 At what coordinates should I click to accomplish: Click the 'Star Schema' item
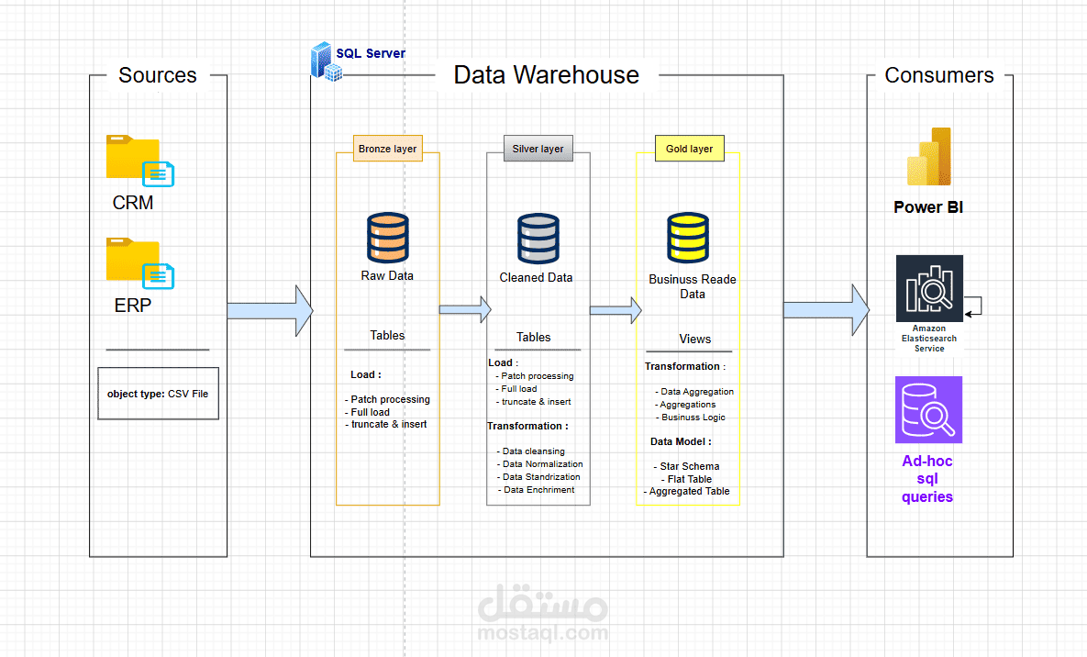click(x=686, y=466)
